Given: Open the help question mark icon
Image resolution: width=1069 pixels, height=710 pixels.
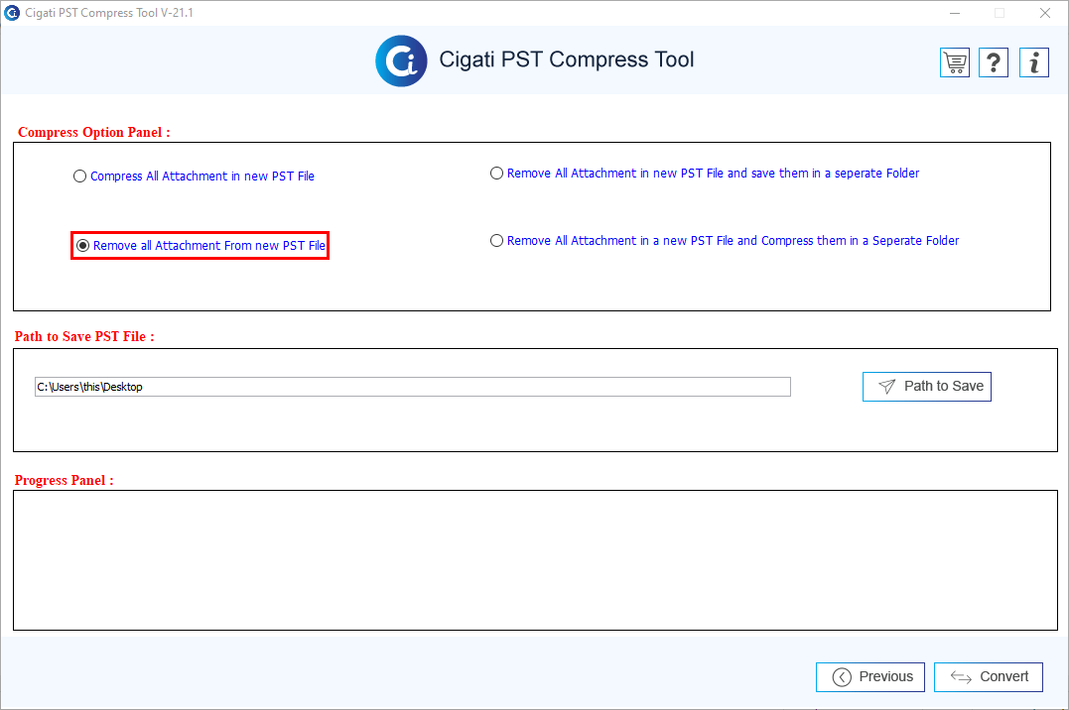Looking at the screenshot, I should (x=994, y=62).
